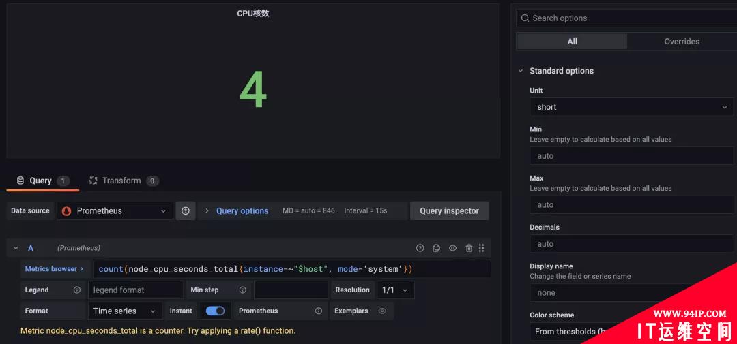Open the Unit short dropdown
The height and width of the screenshot is (344, 737).
pyautogui.click(x=631, y=107)
